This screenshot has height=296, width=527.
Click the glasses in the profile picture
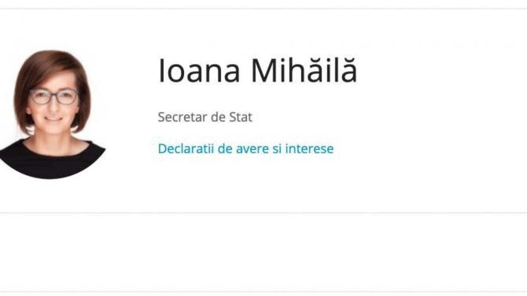click(x=54, y=96)
